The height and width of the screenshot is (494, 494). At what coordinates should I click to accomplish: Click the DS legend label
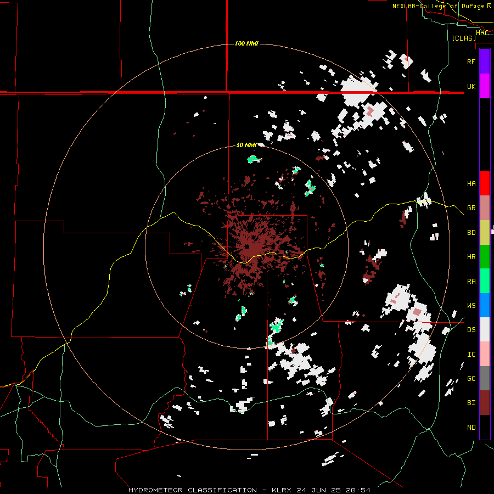click(x=471, y=330)
